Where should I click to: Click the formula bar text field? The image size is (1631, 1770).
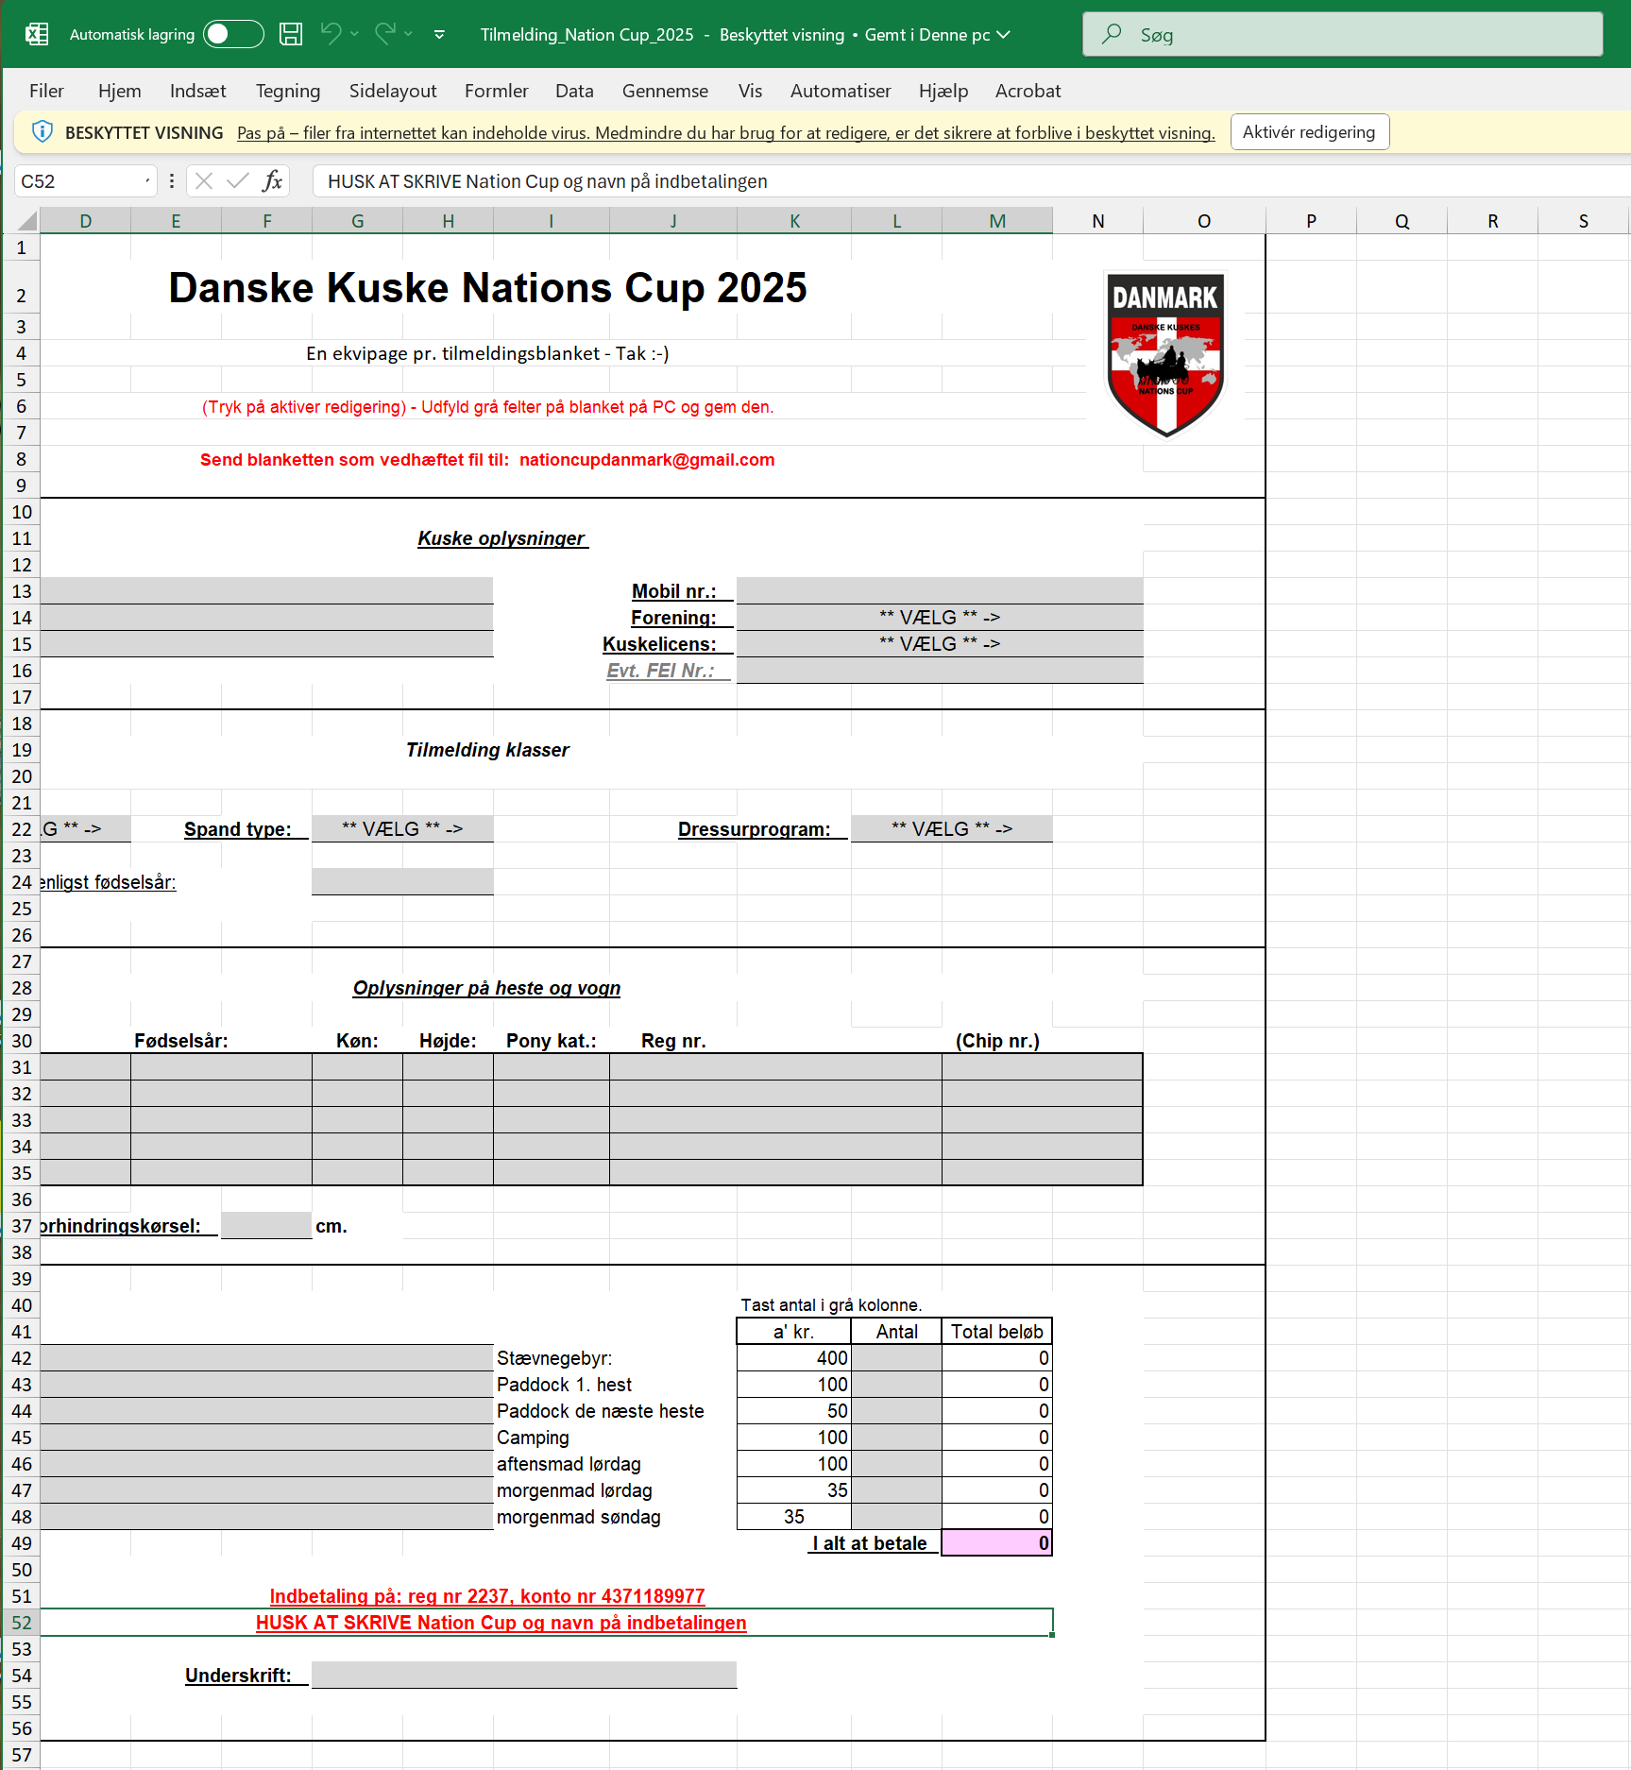tap(971, 181)
